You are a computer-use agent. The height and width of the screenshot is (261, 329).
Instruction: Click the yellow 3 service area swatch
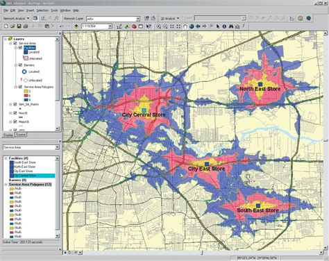(26, 91)
